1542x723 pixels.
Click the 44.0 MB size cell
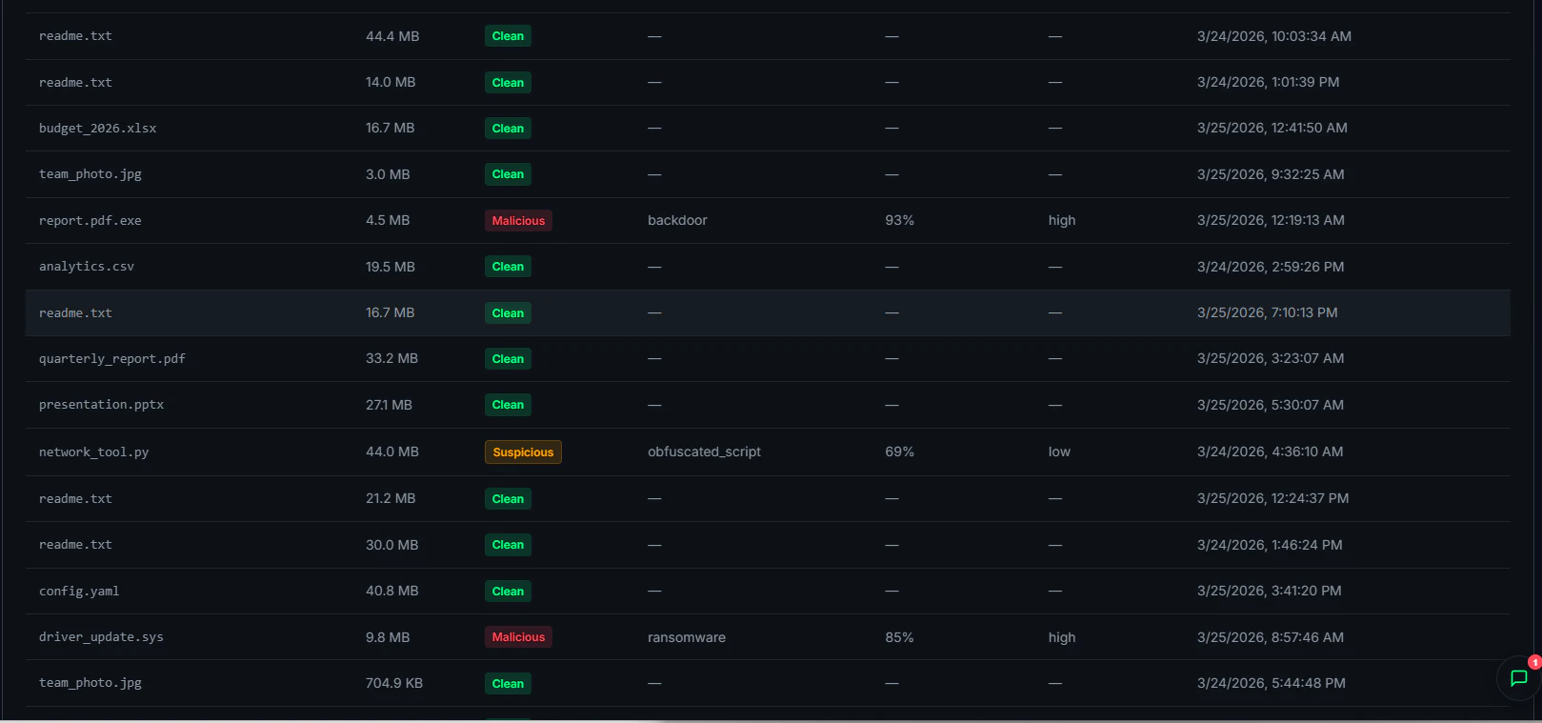[x=392, y=452]
